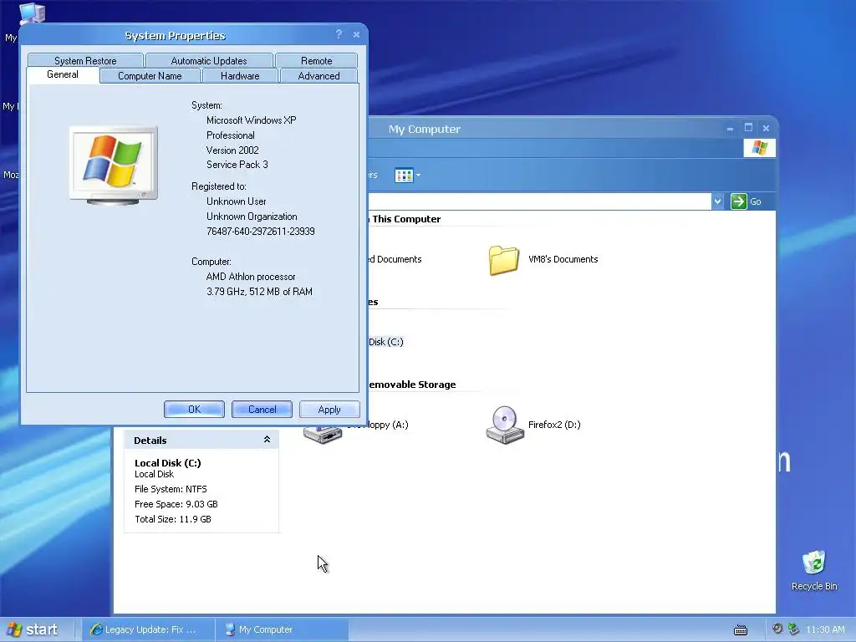Click 'Unknown Organization' text
Image resolution: width=856 pixels, height=642 pixels.
(x=252, y=217)
